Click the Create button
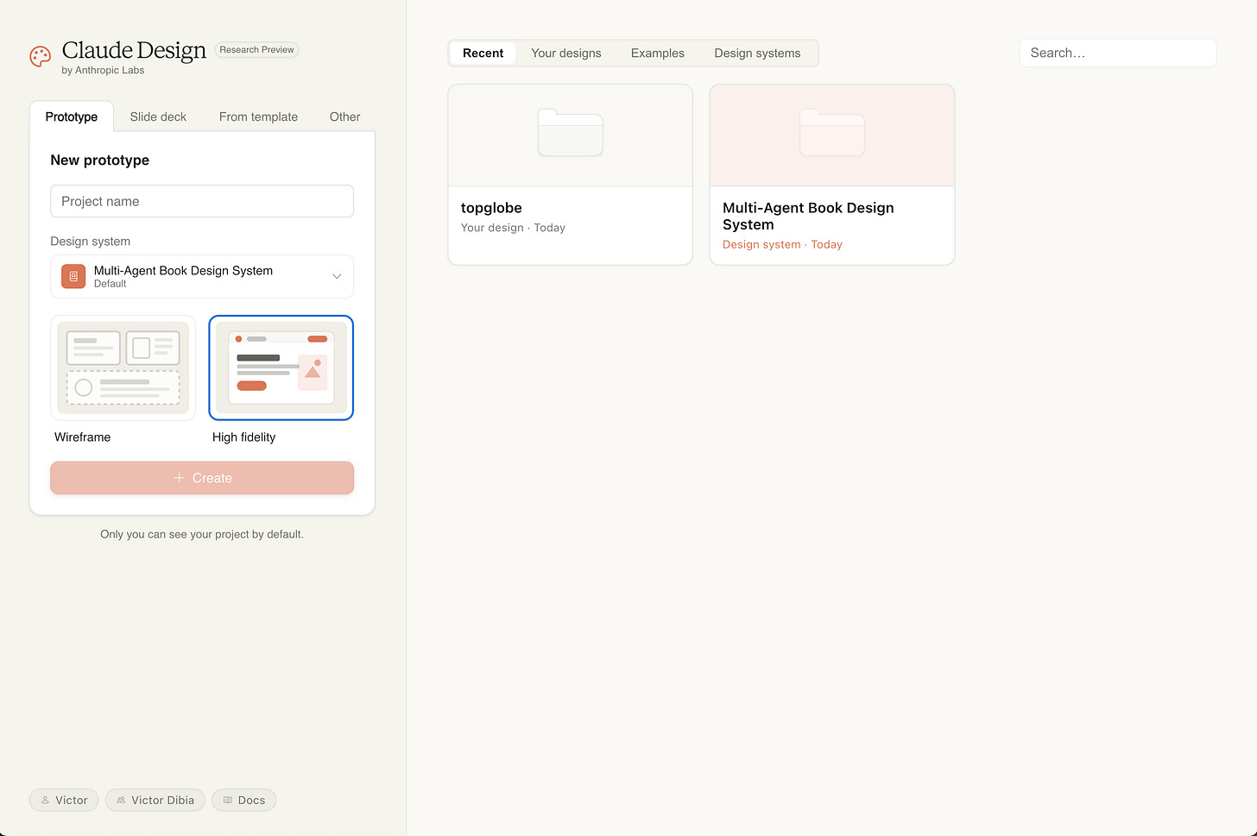 202,478
